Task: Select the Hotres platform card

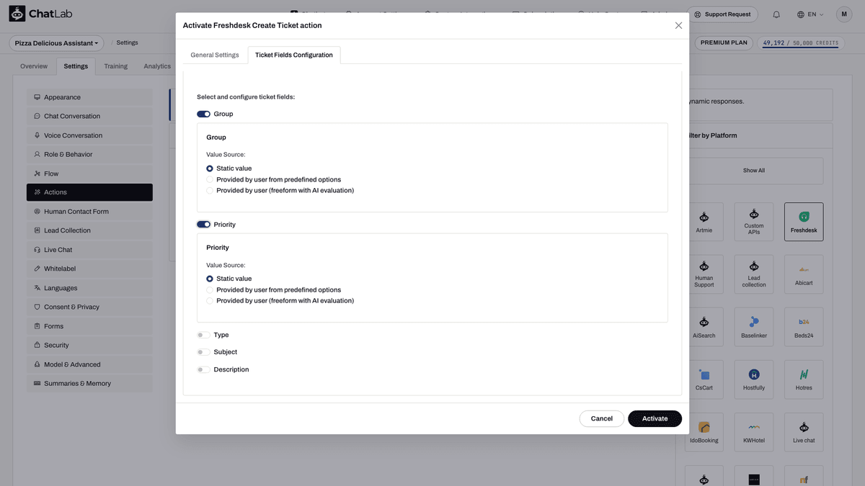Action: coord(804,379)
